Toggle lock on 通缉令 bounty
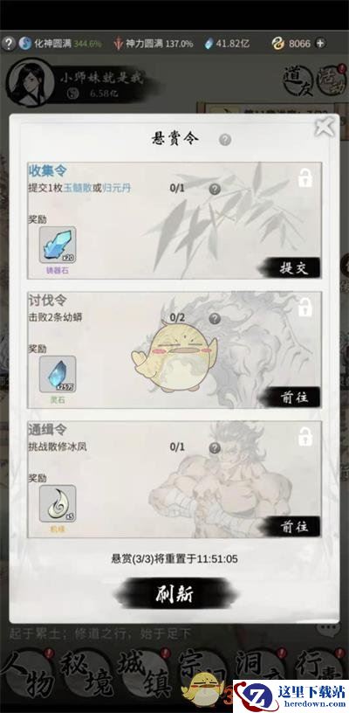The height and width of the screenshot is (713, 349). (305, 437)
